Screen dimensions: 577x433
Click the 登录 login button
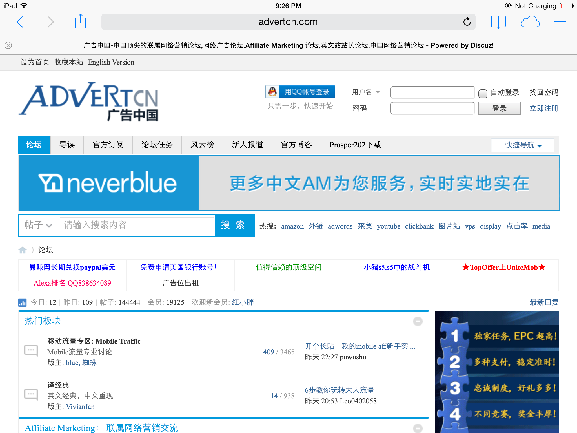point(499,108)
